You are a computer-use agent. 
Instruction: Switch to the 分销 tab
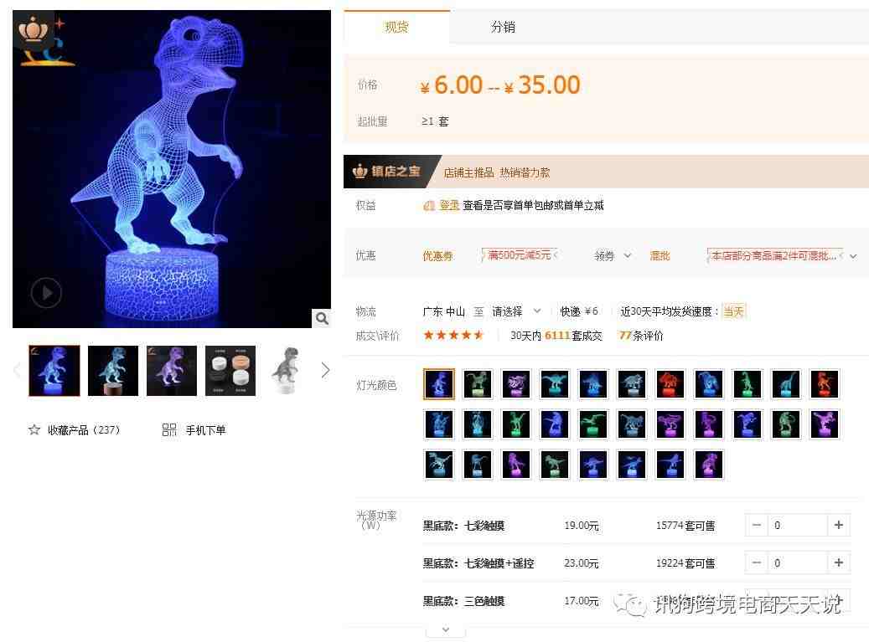(503, 27)
